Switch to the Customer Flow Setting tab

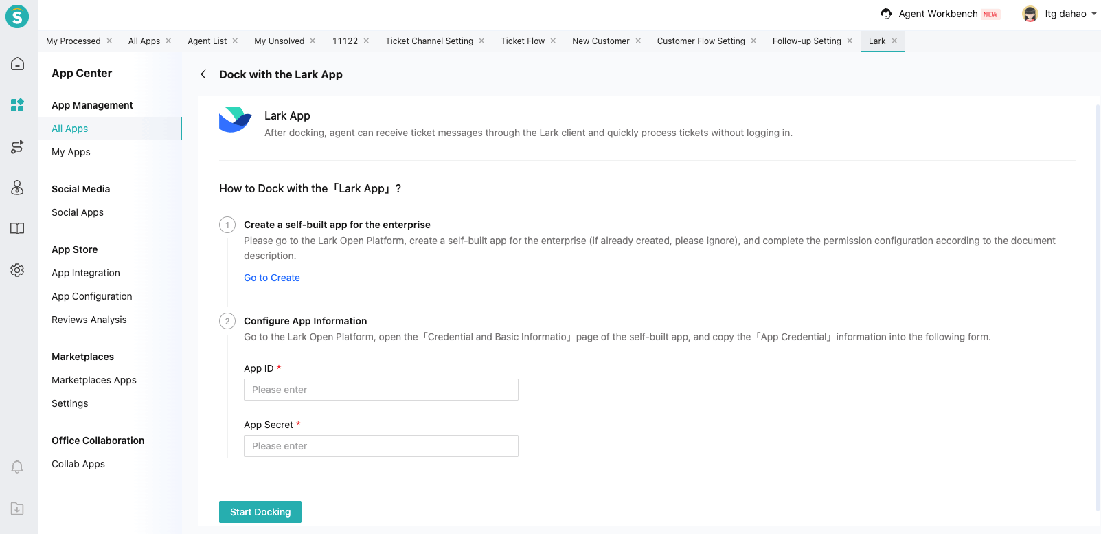(701, 41)
